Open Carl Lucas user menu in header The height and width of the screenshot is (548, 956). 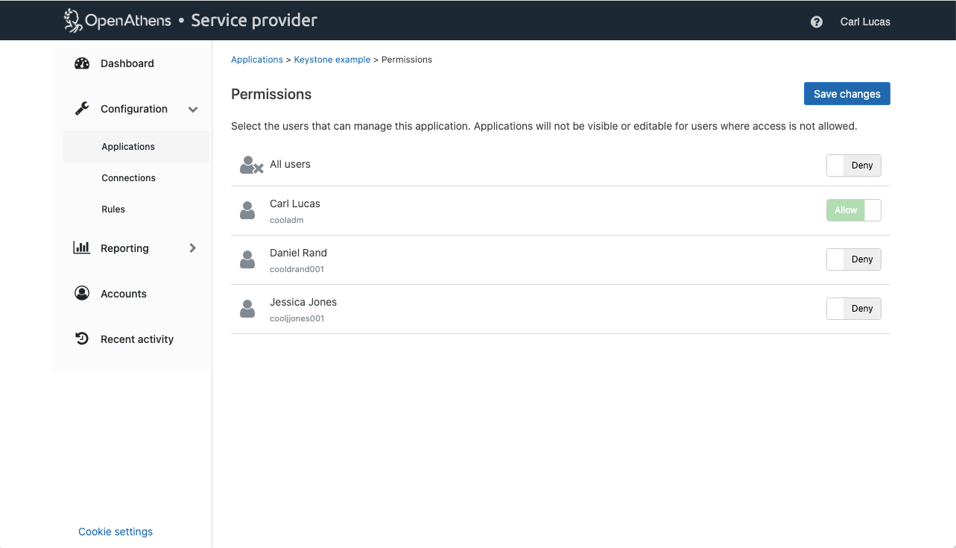click(864, 22)
